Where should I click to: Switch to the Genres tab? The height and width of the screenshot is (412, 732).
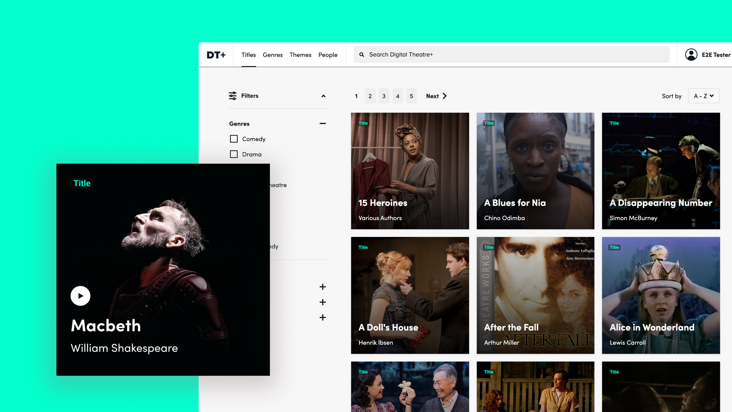272,55
